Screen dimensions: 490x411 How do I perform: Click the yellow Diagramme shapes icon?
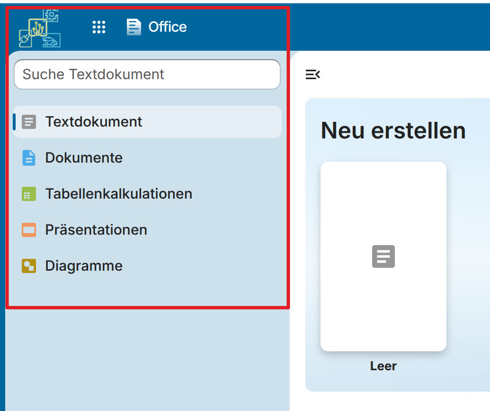(29, 266)
